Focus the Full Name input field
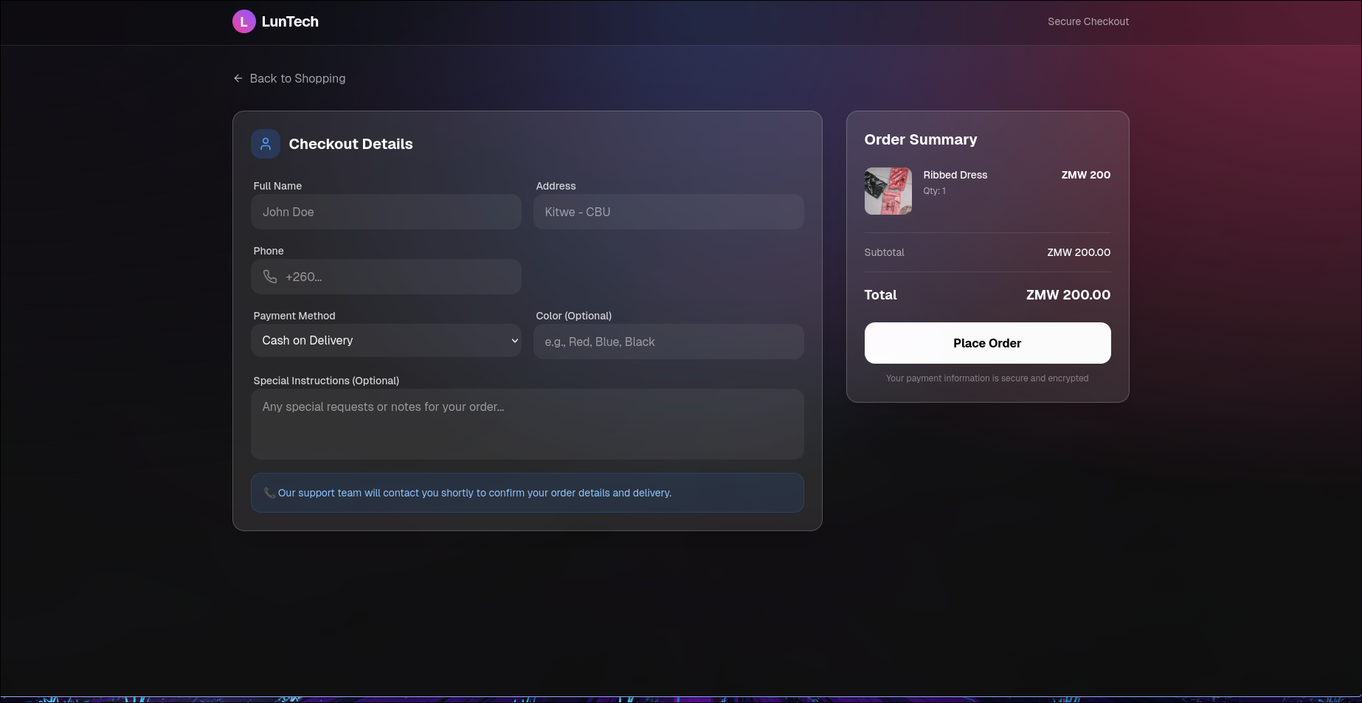Viewport: 1362px width, 703px height. pos(386,212)
